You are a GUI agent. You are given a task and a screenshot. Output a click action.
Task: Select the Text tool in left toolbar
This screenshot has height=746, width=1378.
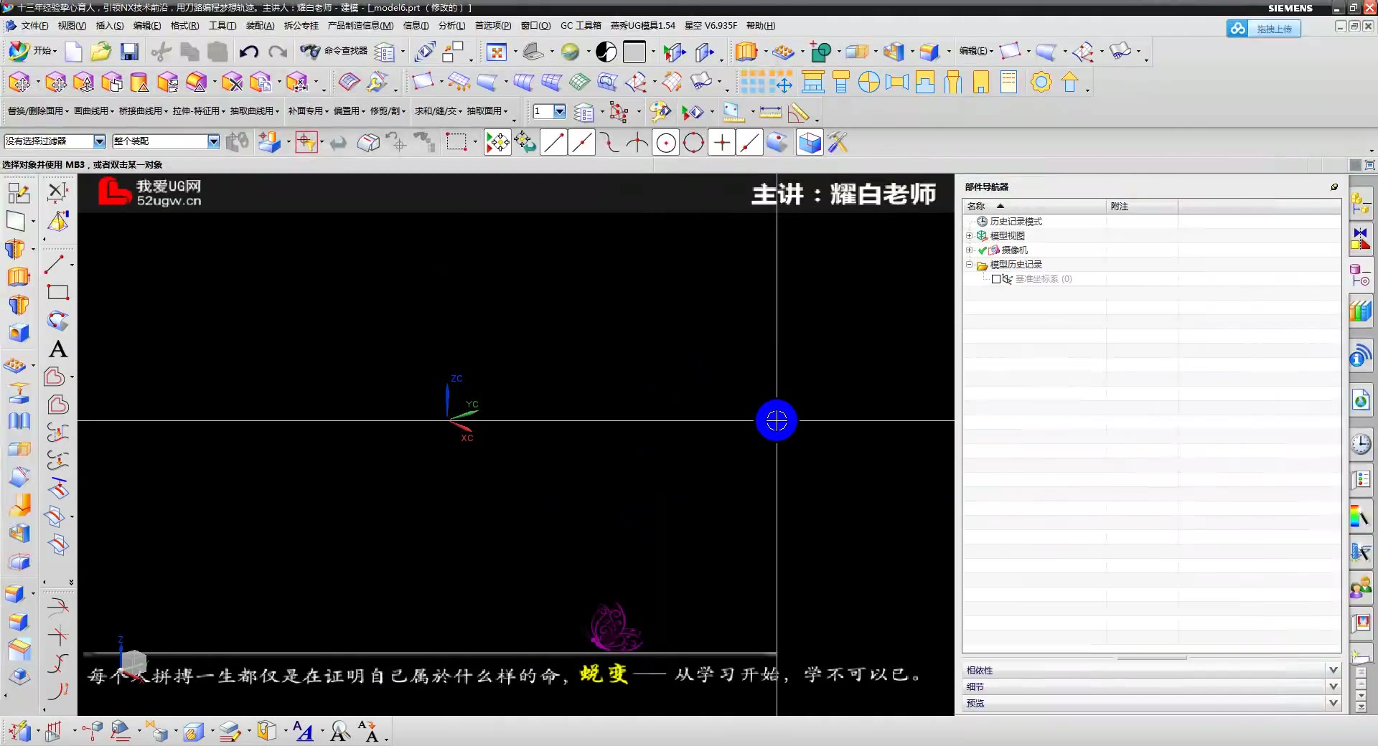(x=57, y=350)
